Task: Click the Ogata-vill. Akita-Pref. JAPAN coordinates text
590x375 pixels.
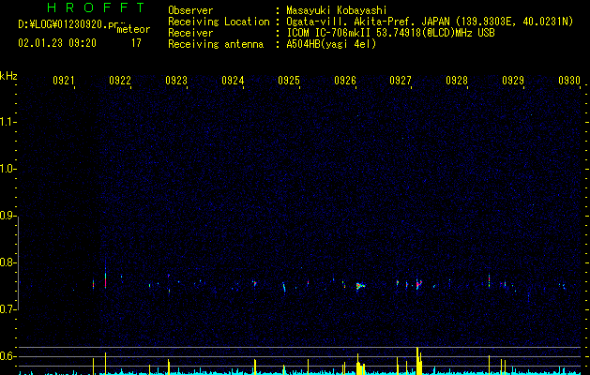Action: tap(430, 22)
